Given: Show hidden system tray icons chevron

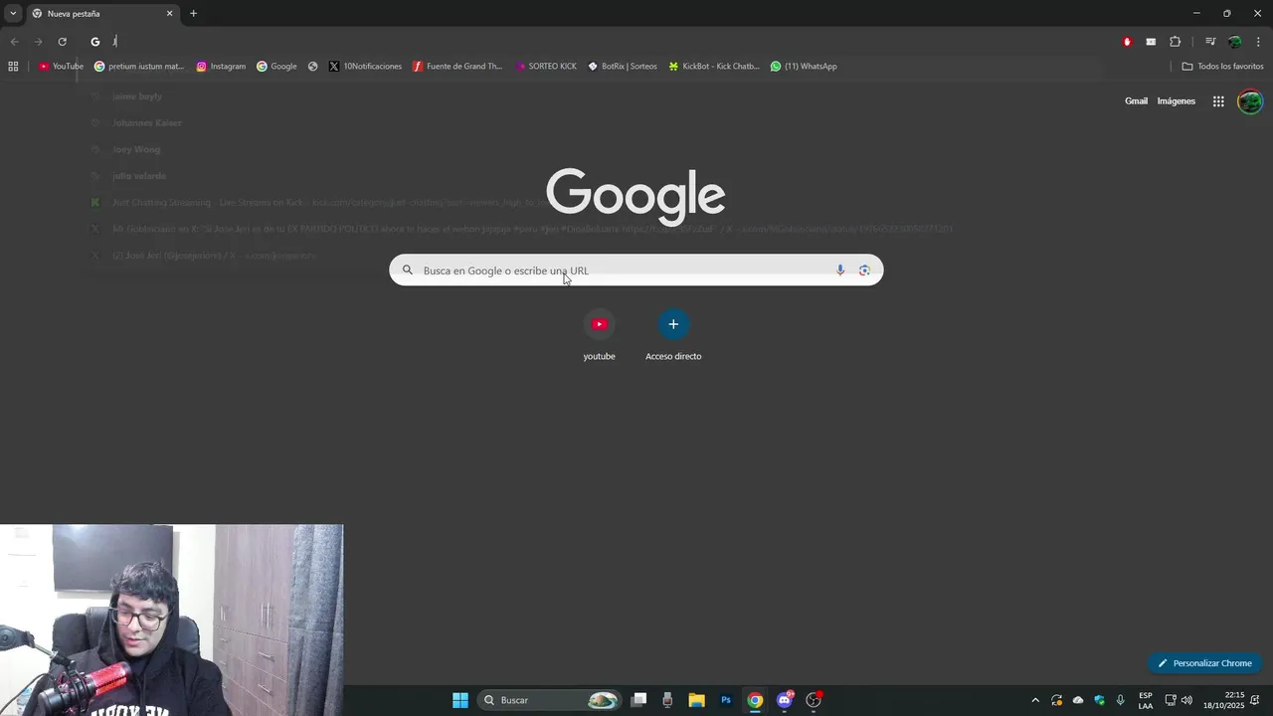Looking at the screenshot, I should [x=1034, y=700].
